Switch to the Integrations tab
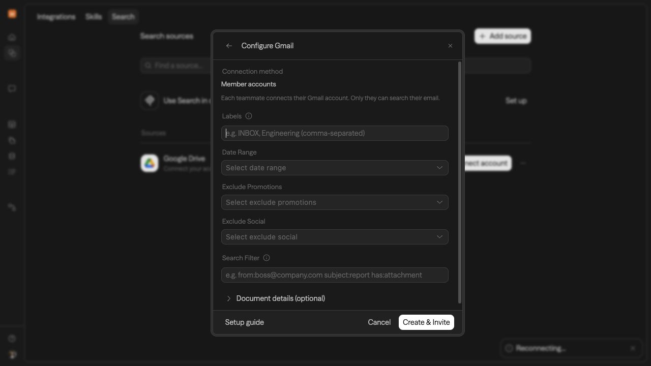The image size is (651, 366). pyautogui.click(x=56, y=17)
